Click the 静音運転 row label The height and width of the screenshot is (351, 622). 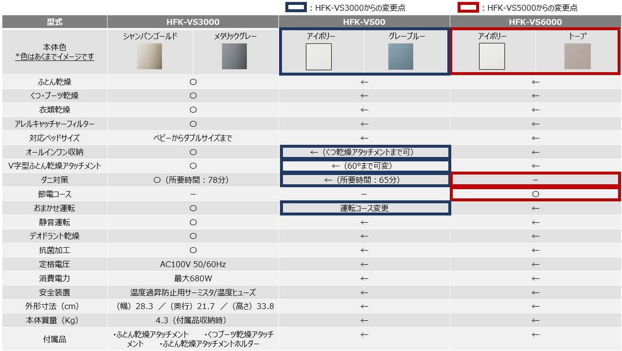click(x=55, y=222)
